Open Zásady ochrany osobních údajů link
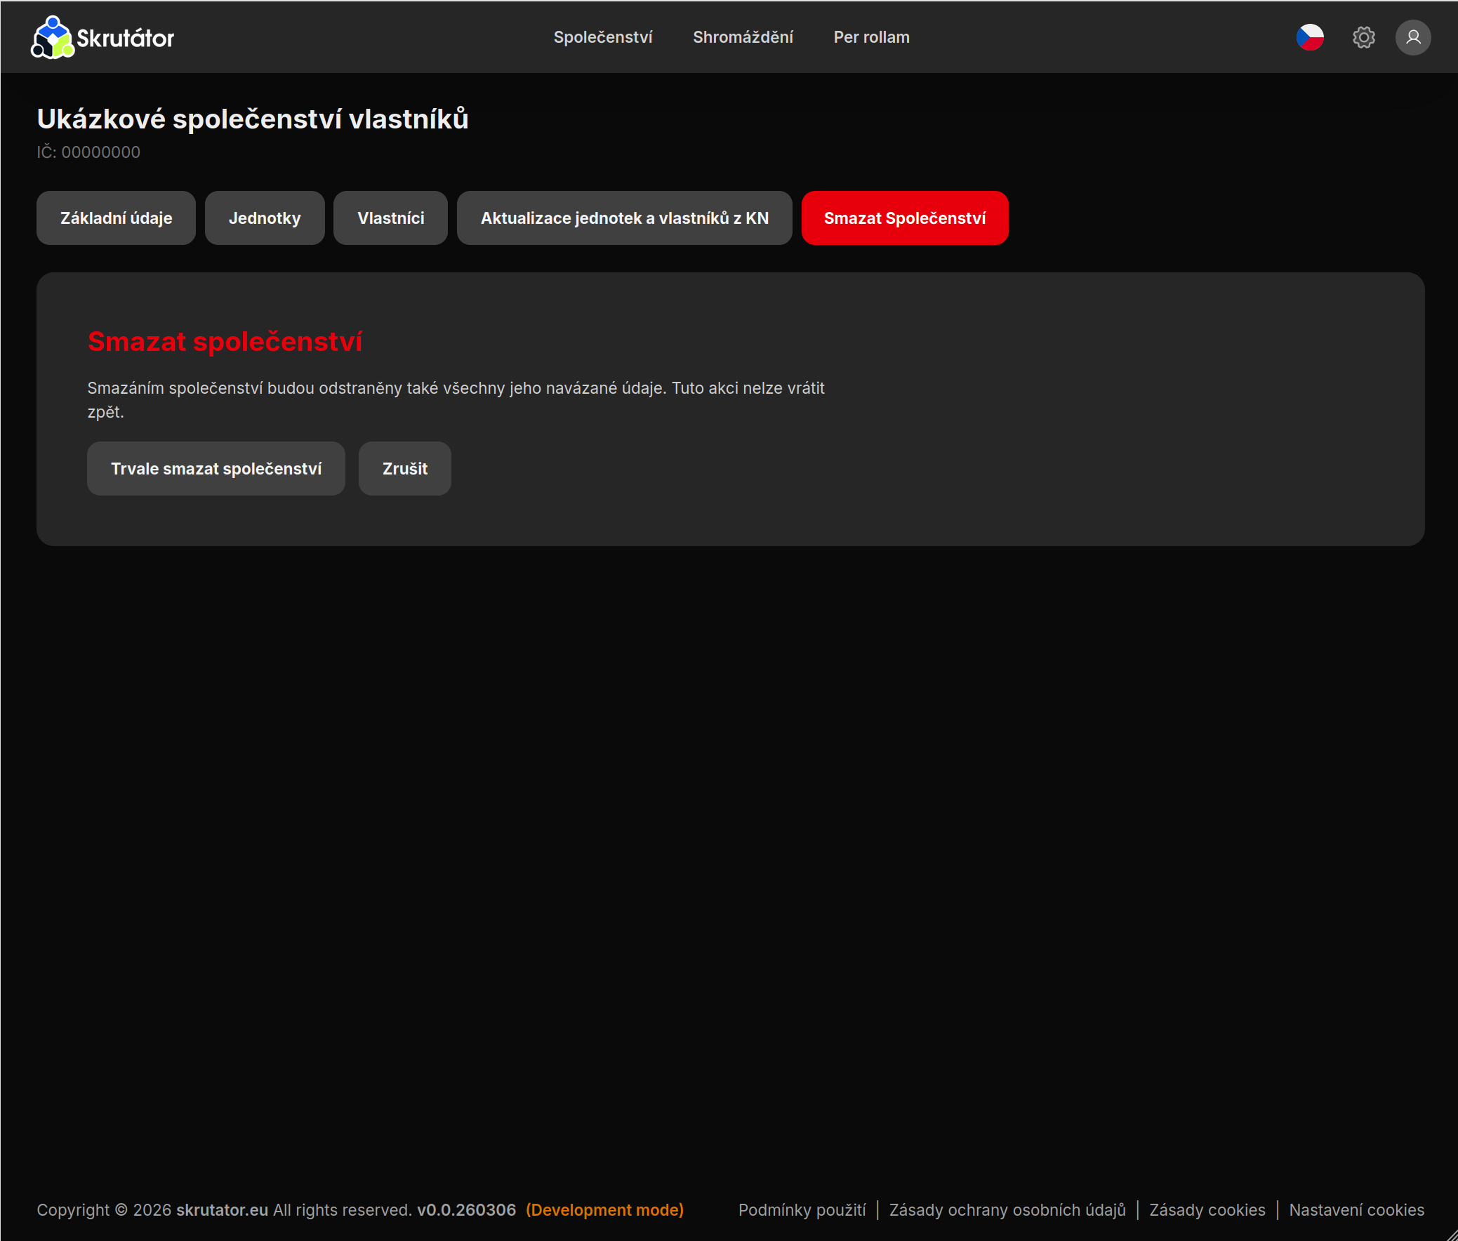This screenshot has height=1241, width=1458. (x=1007, y=1209)
